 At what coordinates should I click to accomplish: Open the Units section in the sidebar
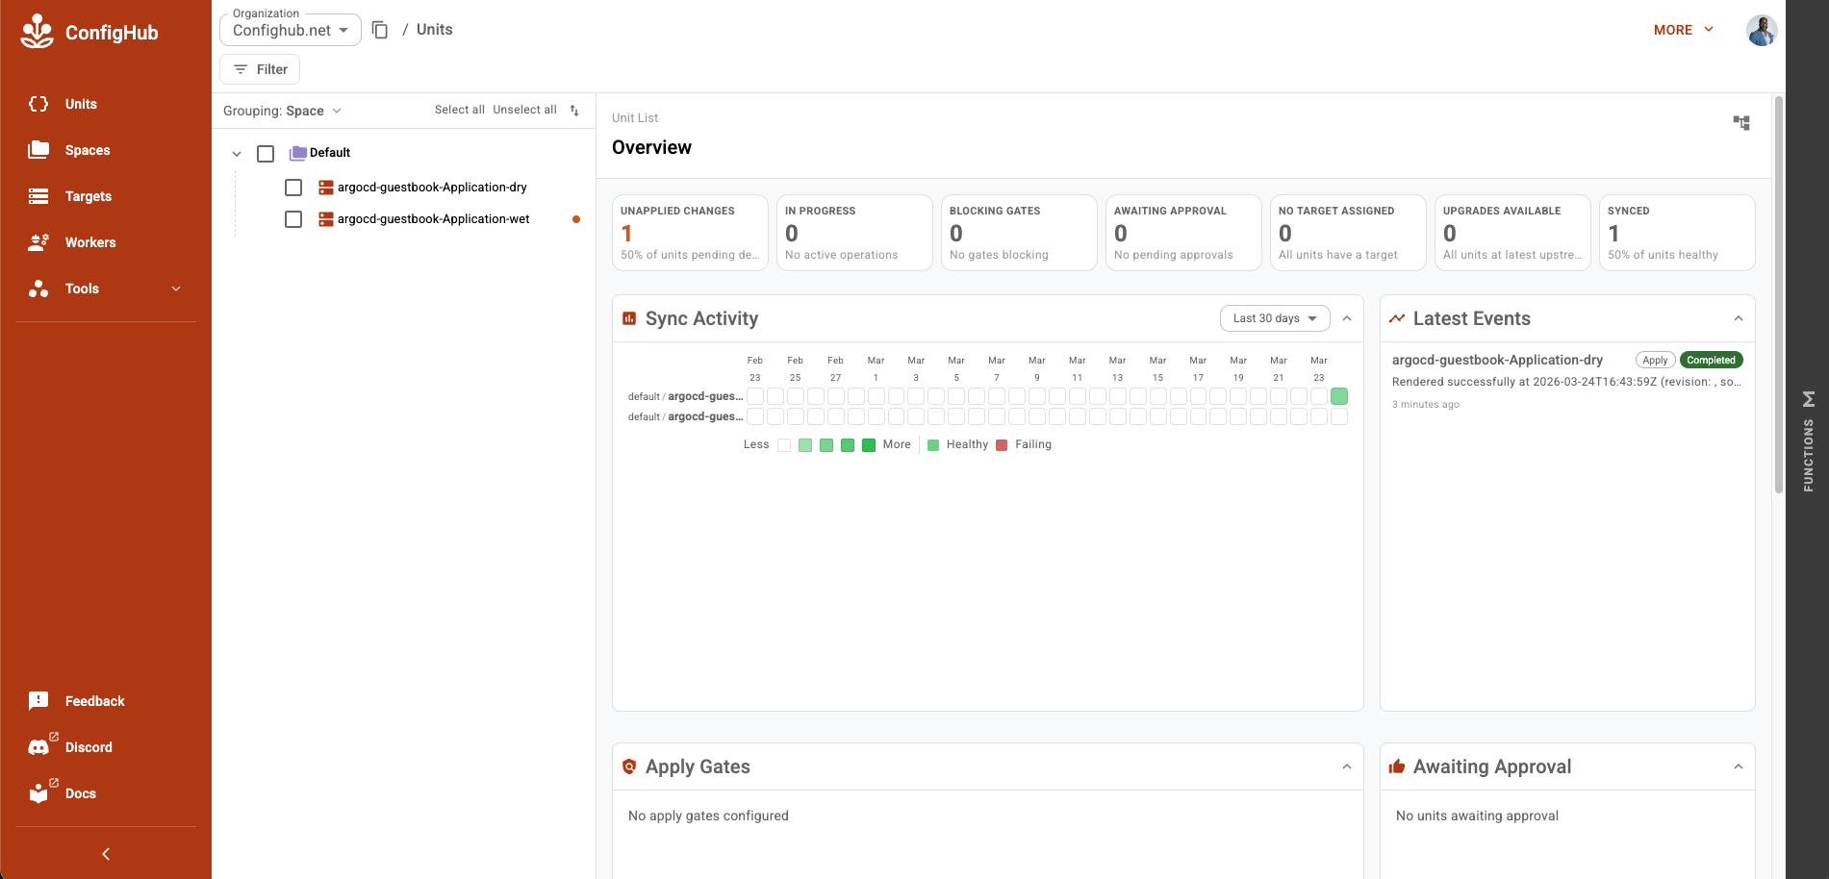point(81,104)
